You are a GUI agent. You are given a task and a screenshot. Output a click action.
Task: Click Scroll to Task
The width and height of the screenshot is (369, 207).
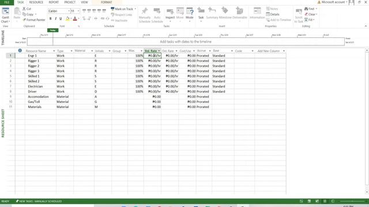tap(299, 16)
